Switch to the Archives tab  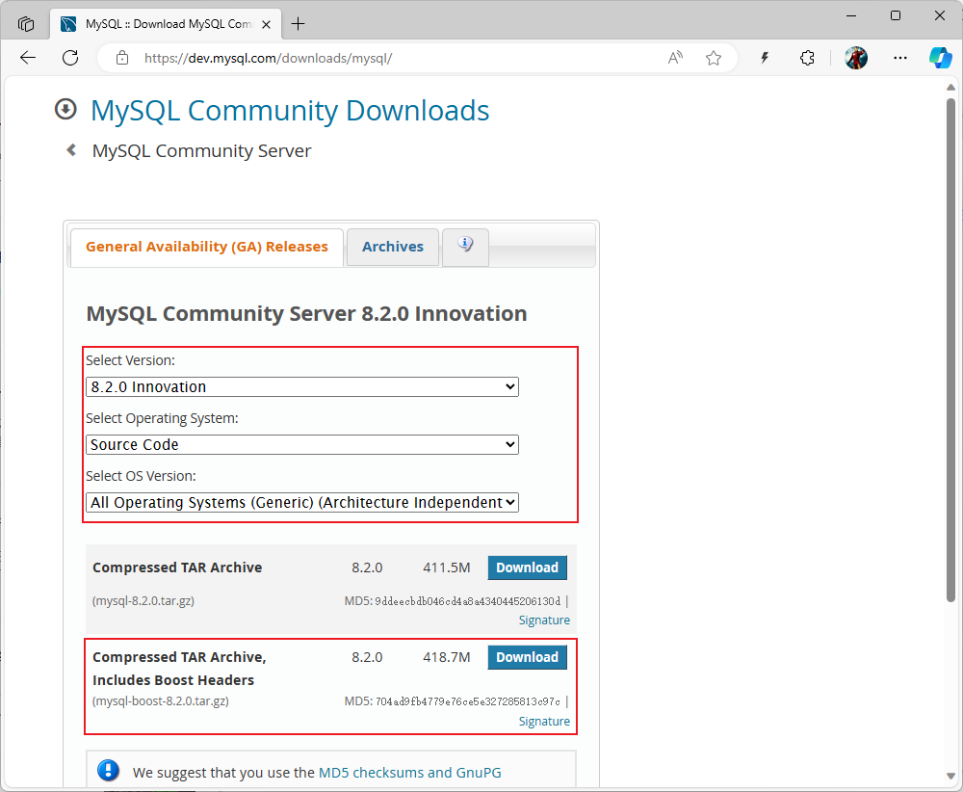392,247
